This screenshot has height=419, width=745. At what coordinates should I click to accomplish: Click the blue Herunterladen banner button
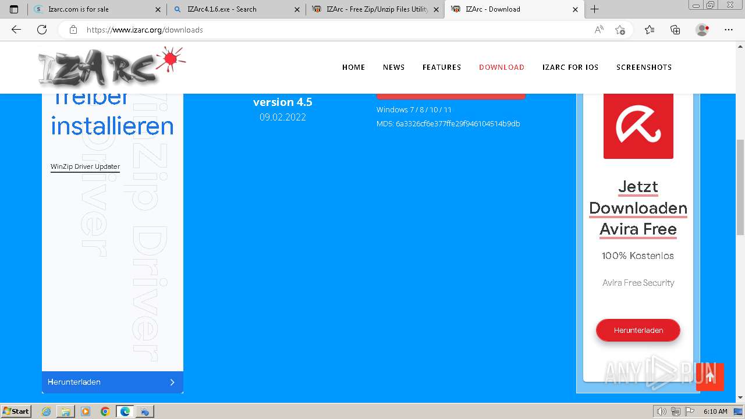tap(112, 382)
